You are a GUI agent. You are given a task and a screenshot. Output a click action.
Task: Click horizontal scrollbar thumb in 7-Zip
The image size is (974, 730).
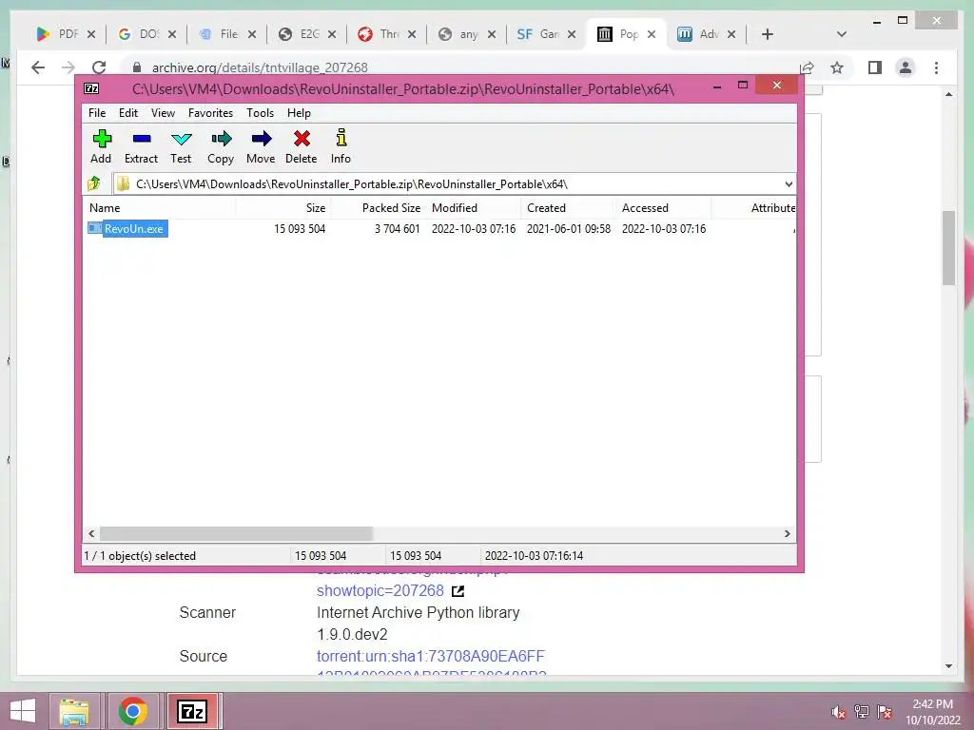[236, 534]
